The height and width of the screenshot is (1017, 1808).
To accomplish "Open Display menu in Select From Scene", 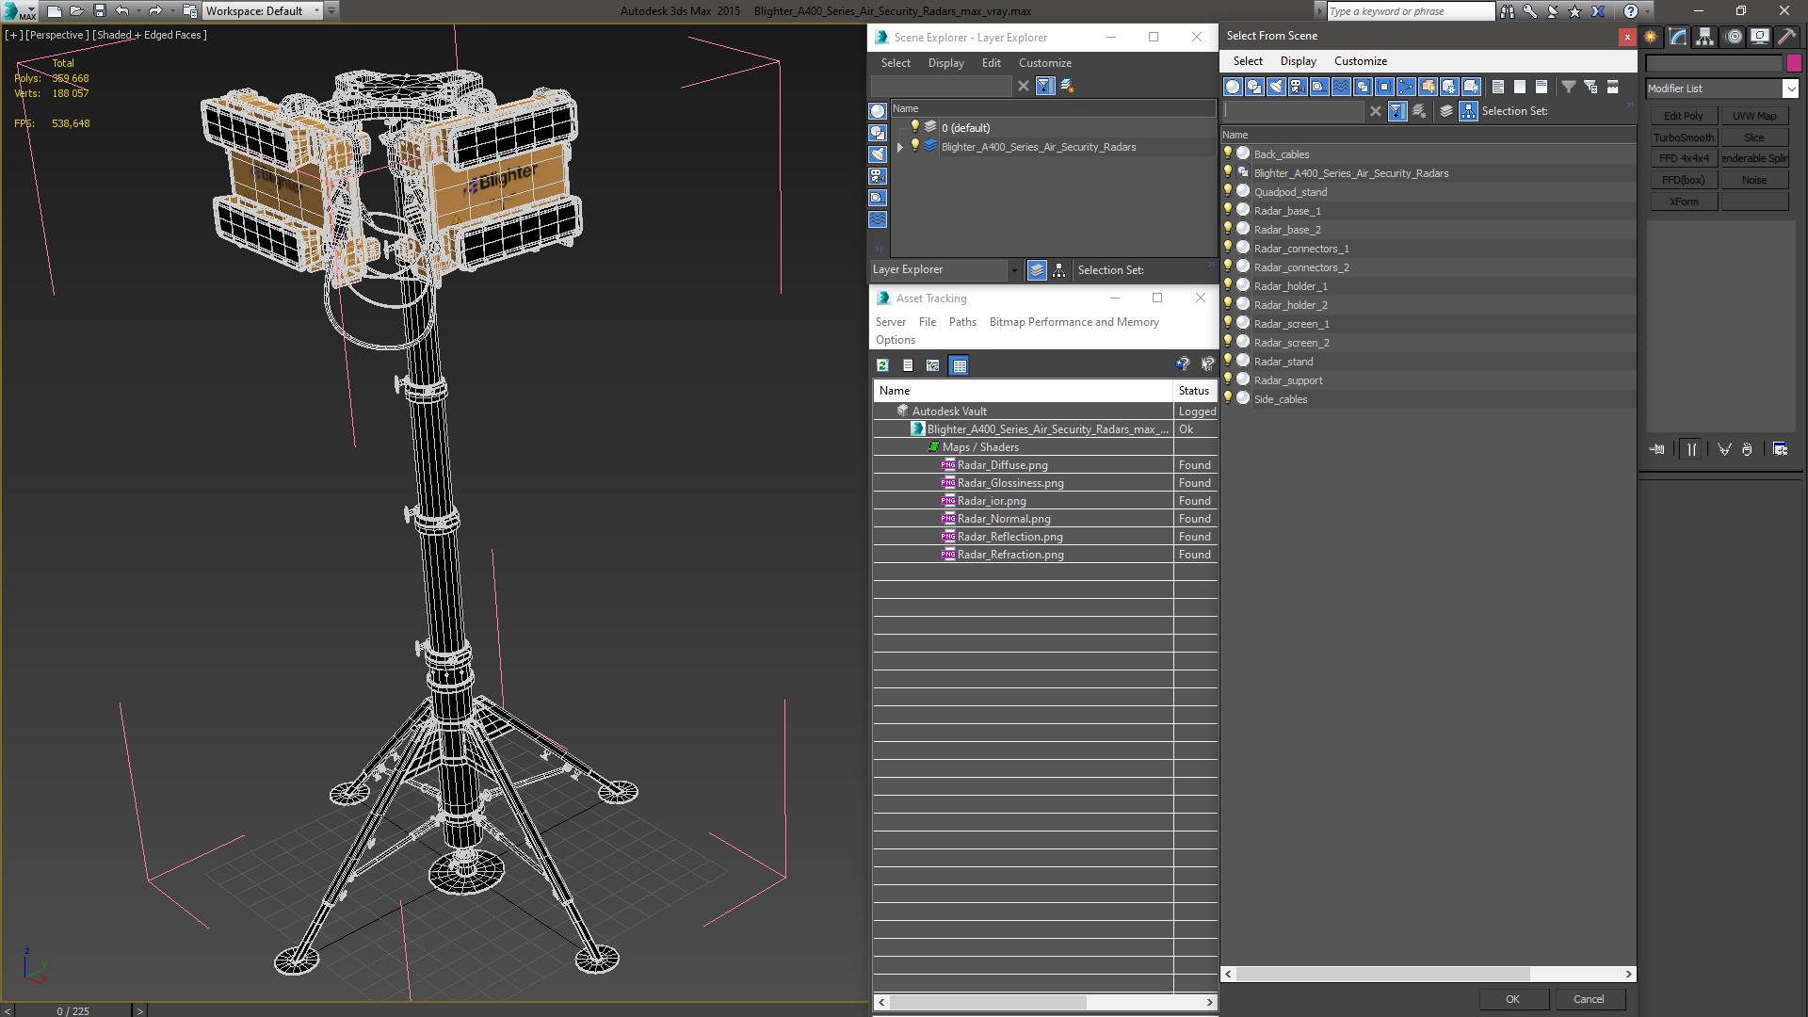I will point(1298,61).
